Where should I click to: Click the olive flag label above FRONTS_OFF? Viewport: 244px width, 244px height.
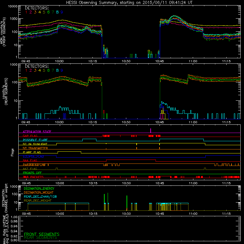30,169
